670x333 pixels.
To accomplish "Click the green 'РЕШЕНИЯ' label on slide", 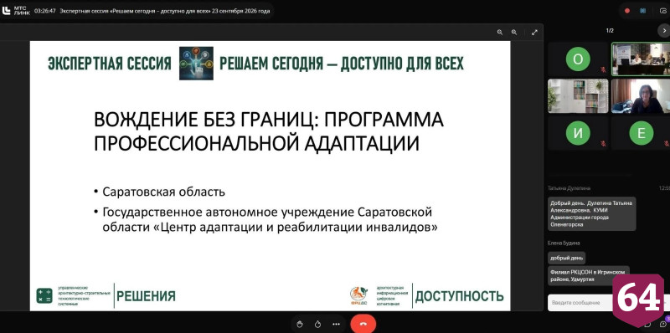I will point(146,296).
